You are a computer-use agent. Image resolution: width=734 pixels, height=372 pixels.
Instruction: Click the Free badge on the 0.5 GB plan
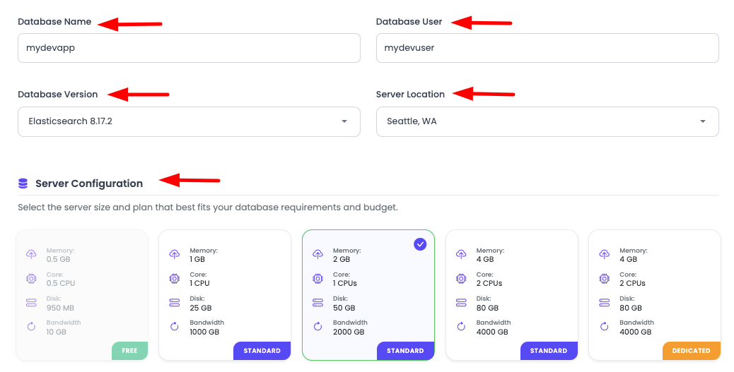pyautogui.click(x=129, y=351)
